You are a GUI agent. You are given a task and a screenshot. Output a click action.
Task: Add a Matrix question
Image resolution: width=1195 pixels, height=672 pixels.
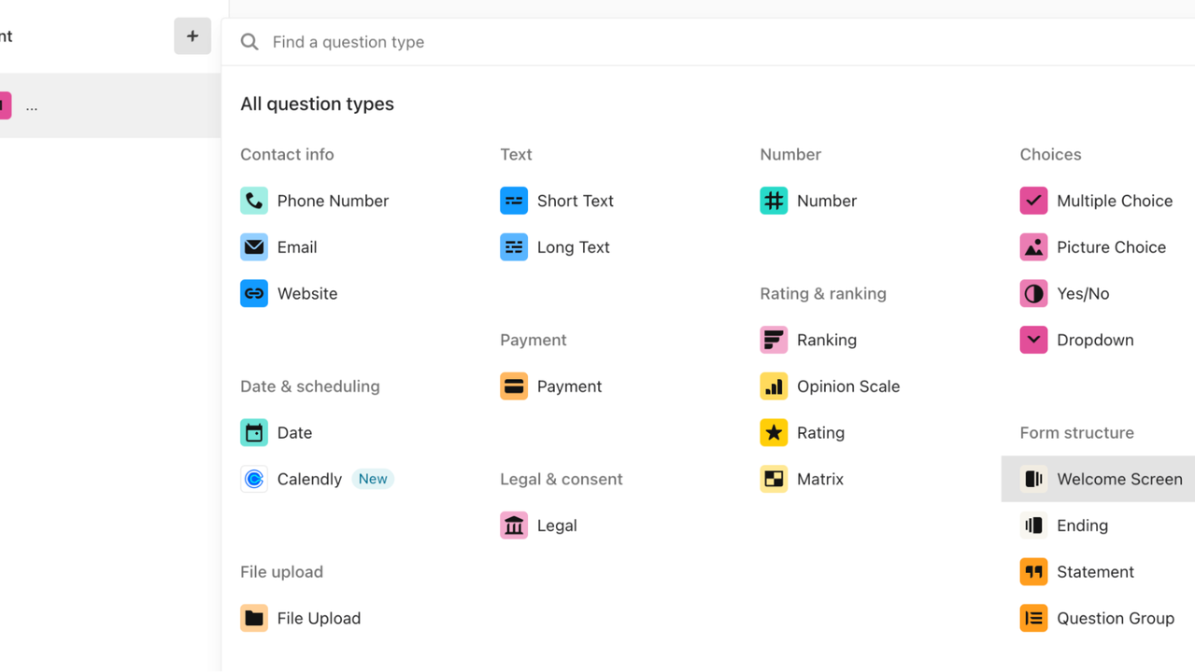tap(818, 479)
